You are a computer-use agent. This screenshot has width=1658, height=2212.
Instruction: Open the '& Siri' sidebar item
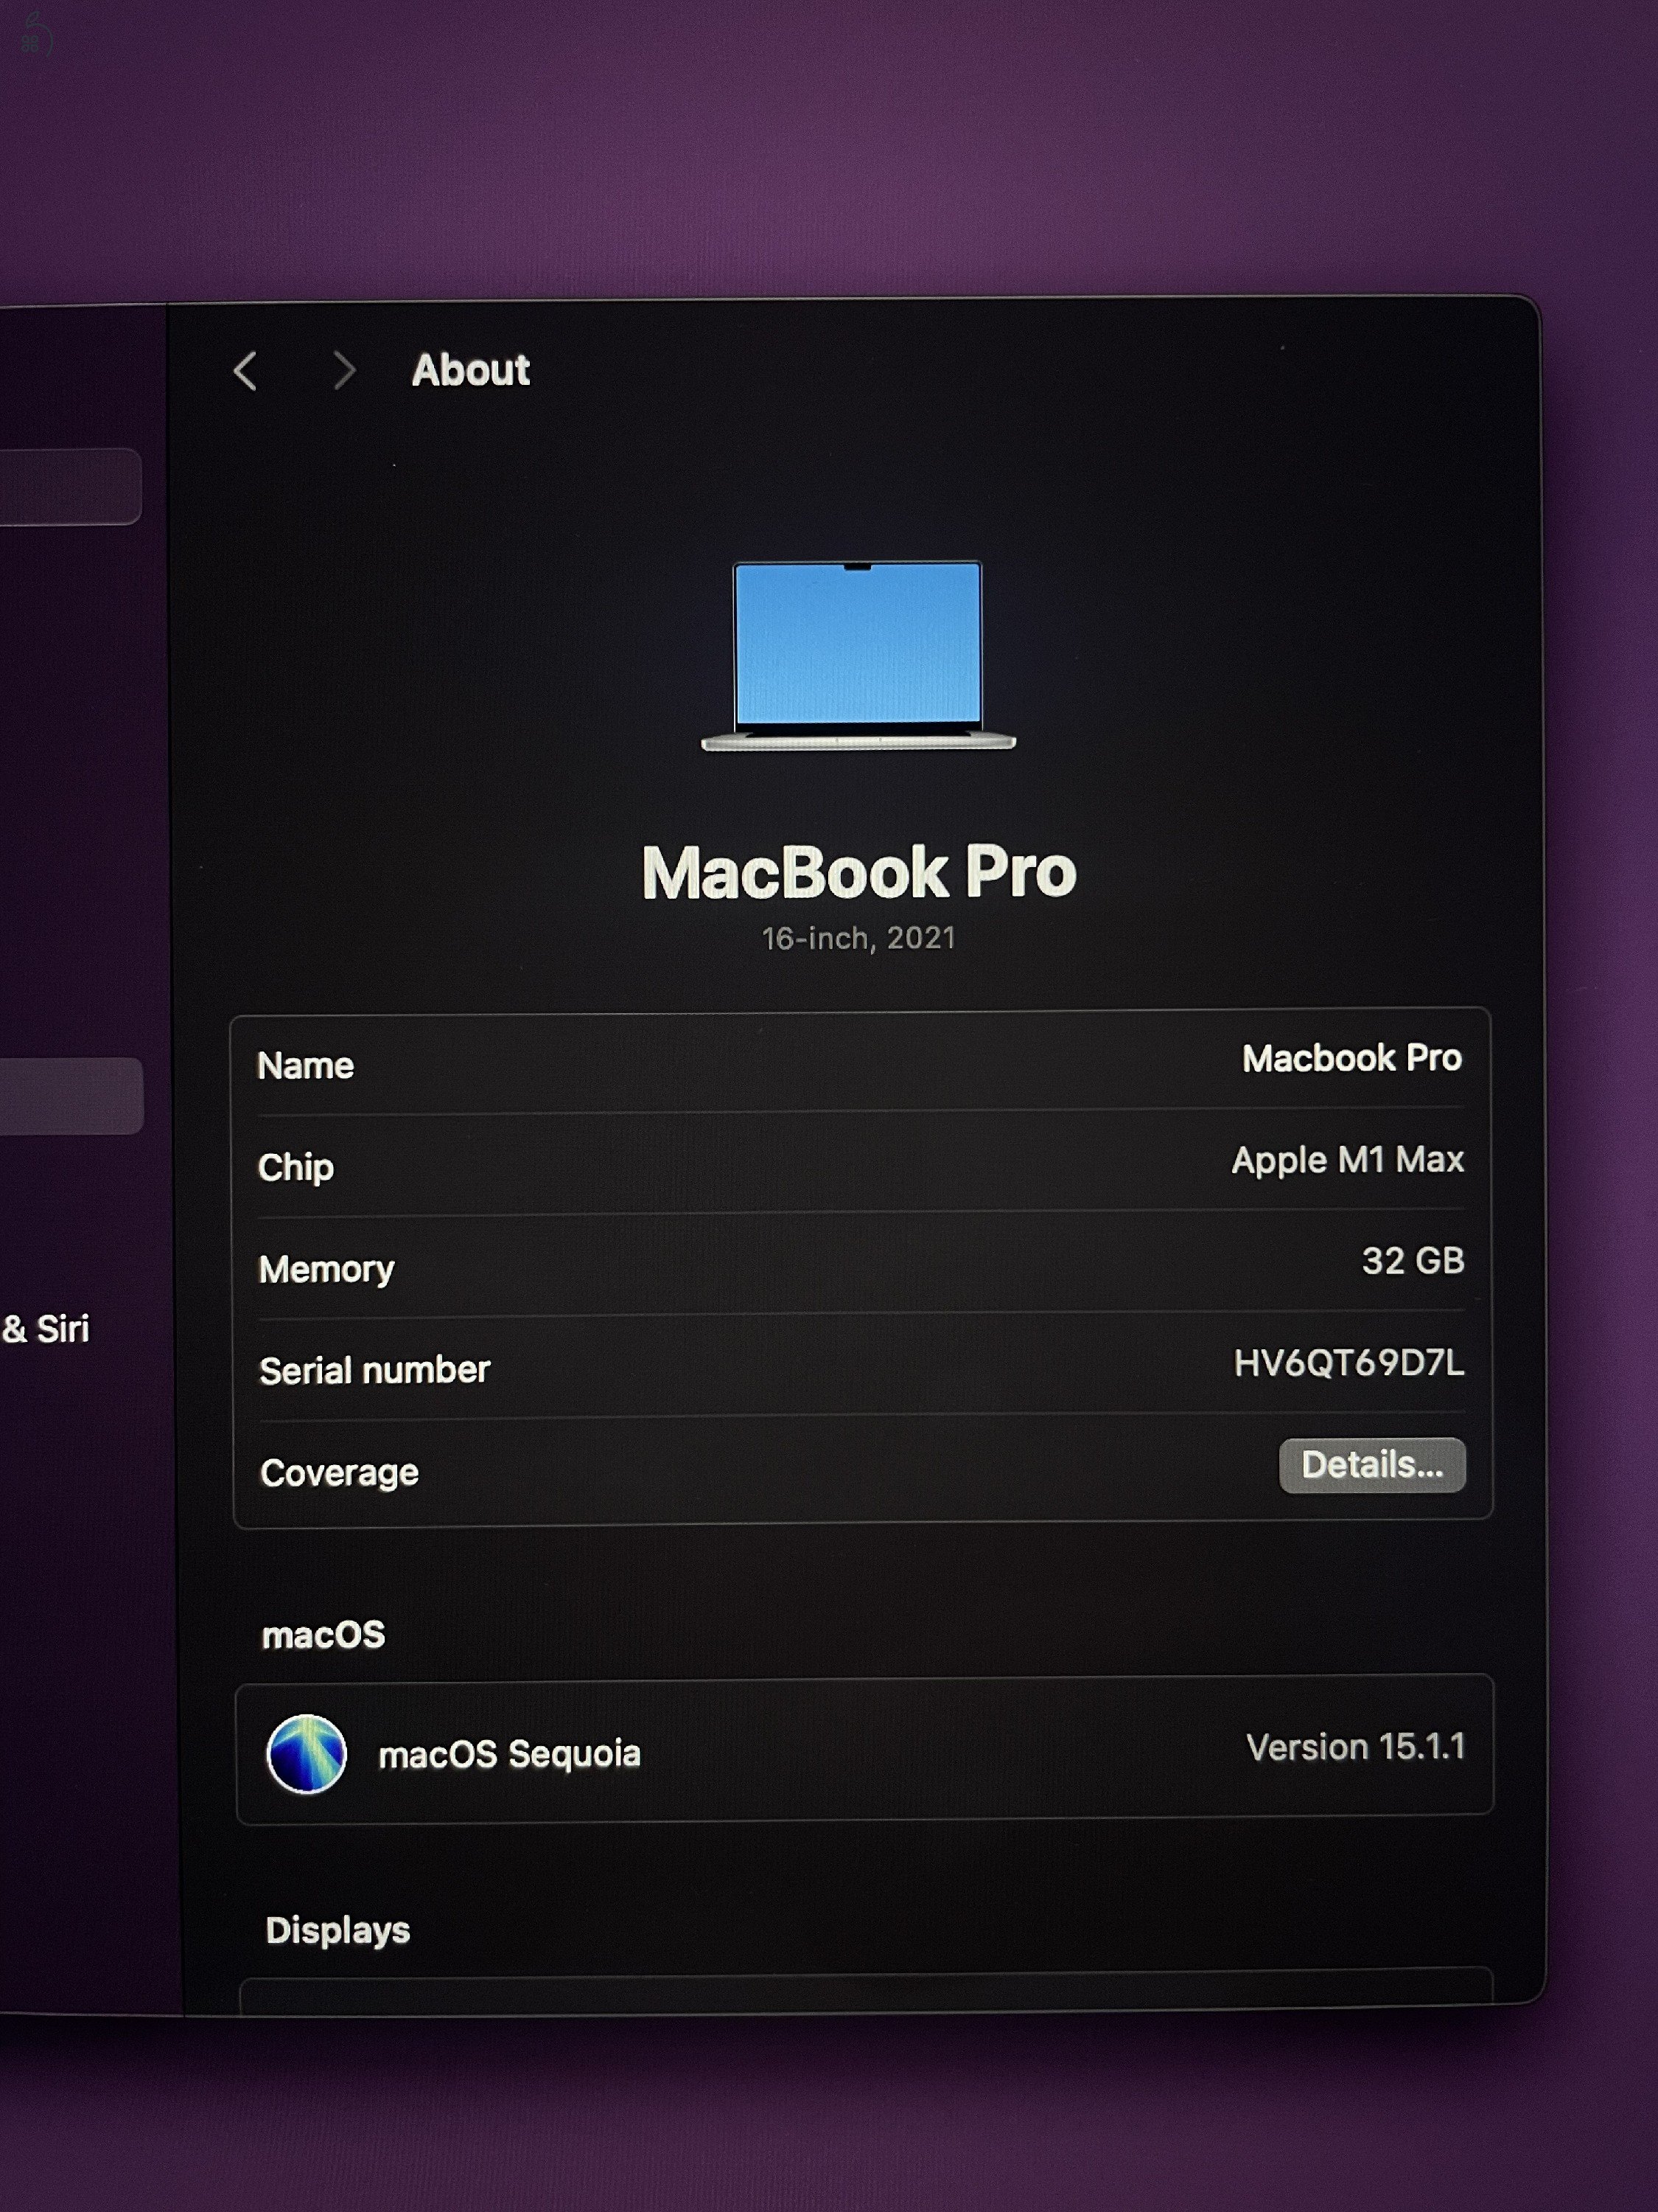[x=46, y=1329]
